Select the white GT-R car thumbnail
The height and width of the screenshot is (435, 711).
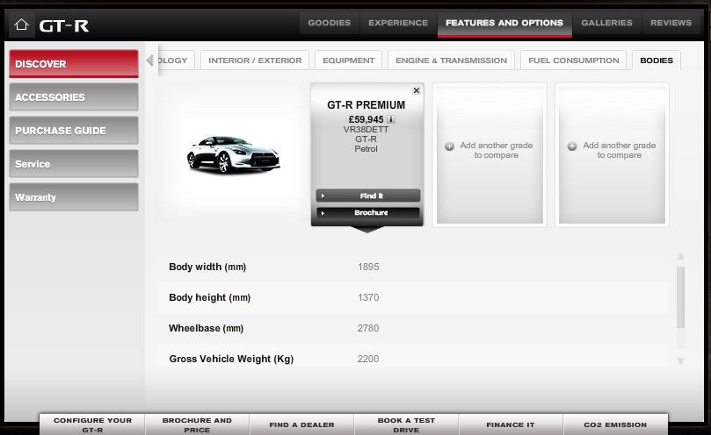point(233,153)
